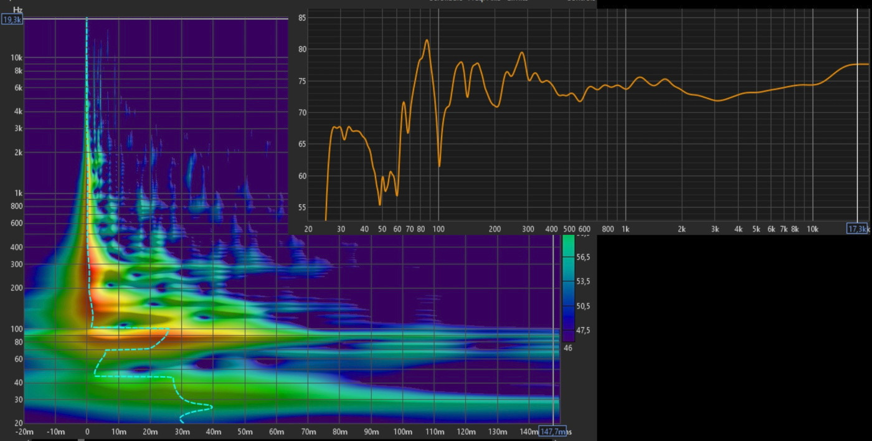The image size is (872, 441).
Task: Click the 1k label on response graph axis
Action: [x=625, y=229]
